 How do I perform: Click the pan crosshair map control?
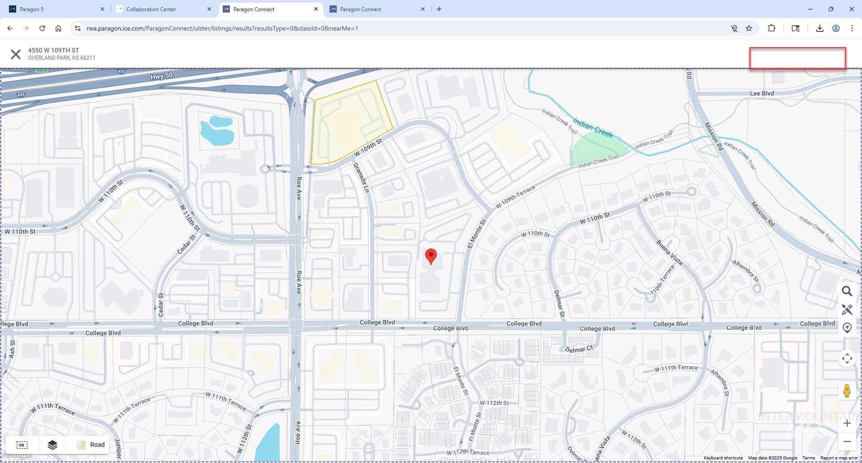(847, 358)
